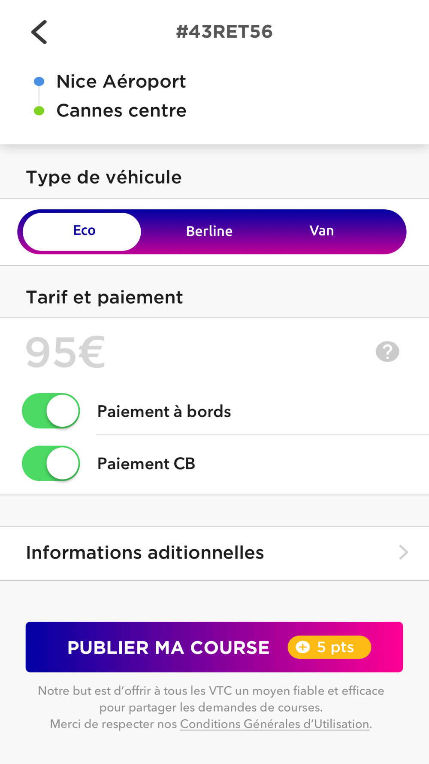Switch to the Berline vehicle type
Viewport: 429px width, 764px height.
click(x=209, y=232)
